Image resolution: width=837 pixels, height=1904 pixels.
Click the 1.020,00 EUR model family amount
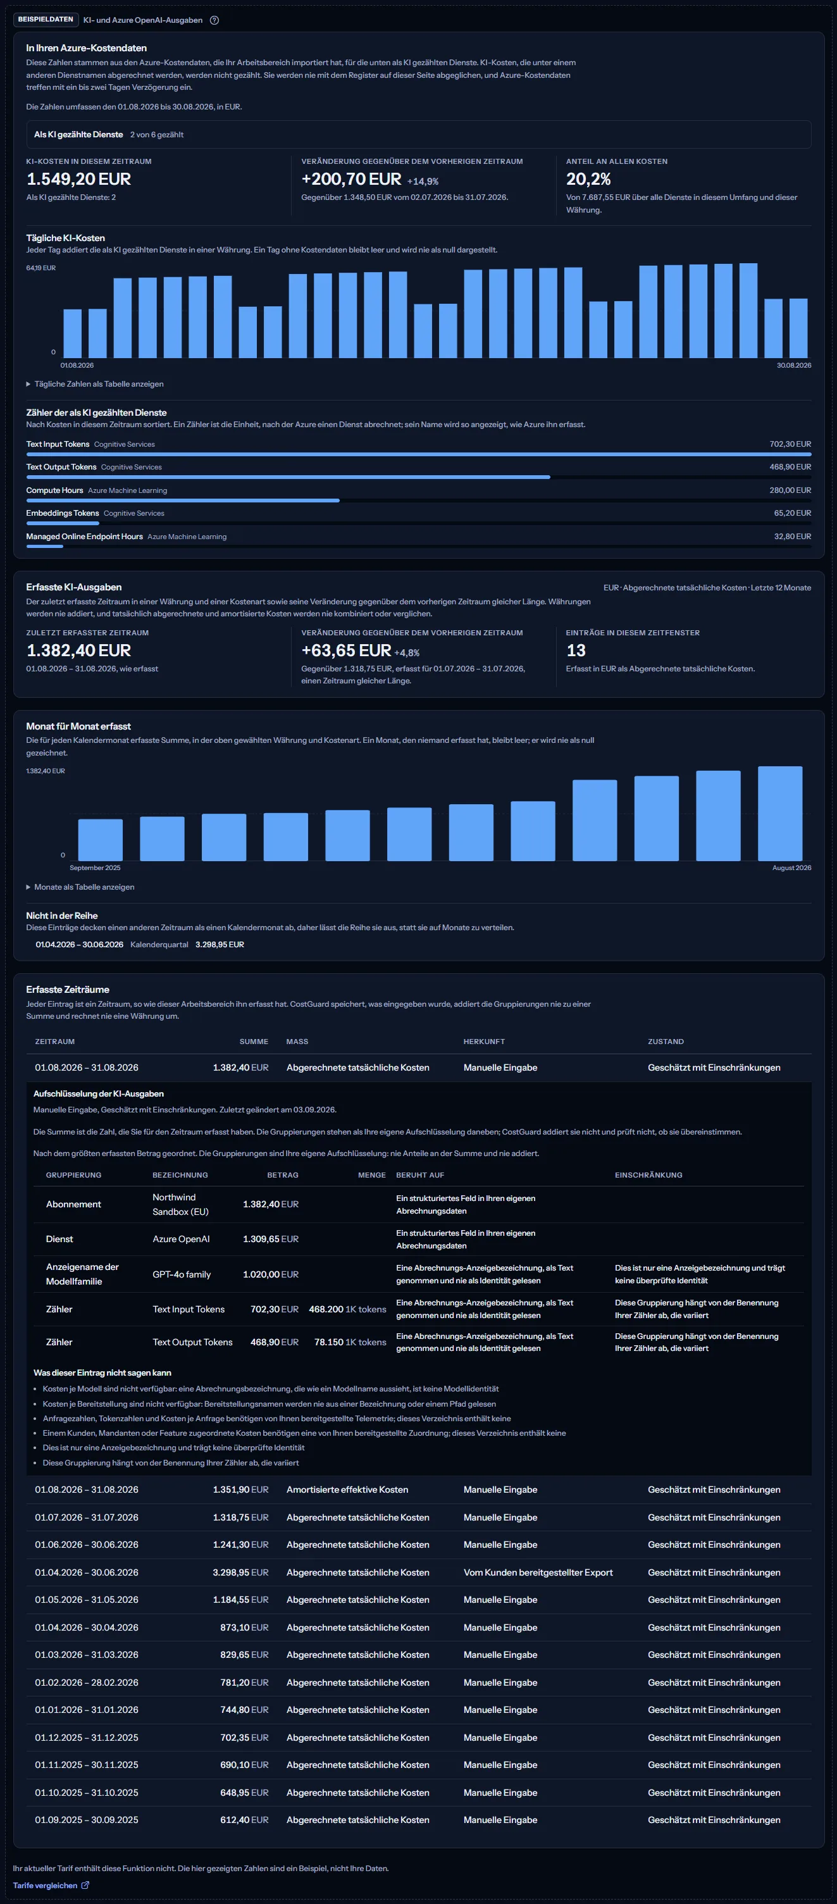click(x=270, y=1274)
